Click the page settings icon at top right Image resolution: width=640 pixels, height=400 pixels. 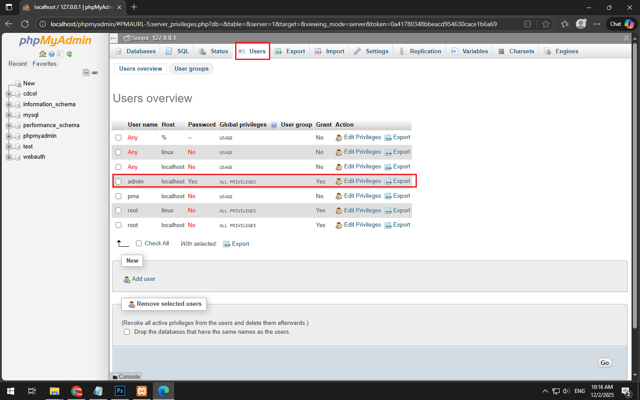[x=626, y=38]
